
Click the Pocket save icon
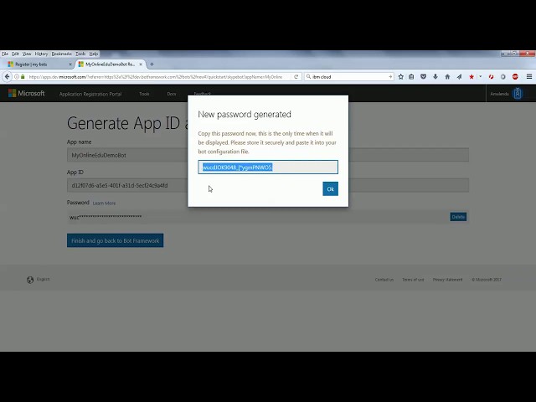click(423, 76)
